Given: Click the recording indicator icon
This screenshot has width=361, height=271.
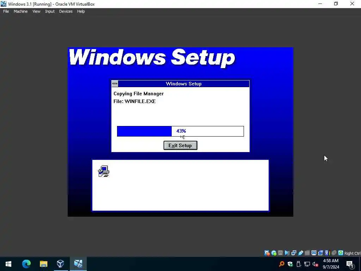Looking at the screenshot, I should (x=320, y=253).
